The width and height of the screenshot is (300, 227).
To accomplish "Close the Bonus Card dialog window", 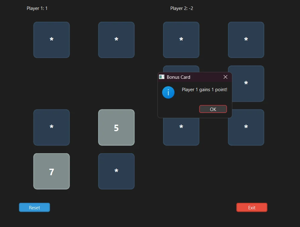I will (225, 77).
